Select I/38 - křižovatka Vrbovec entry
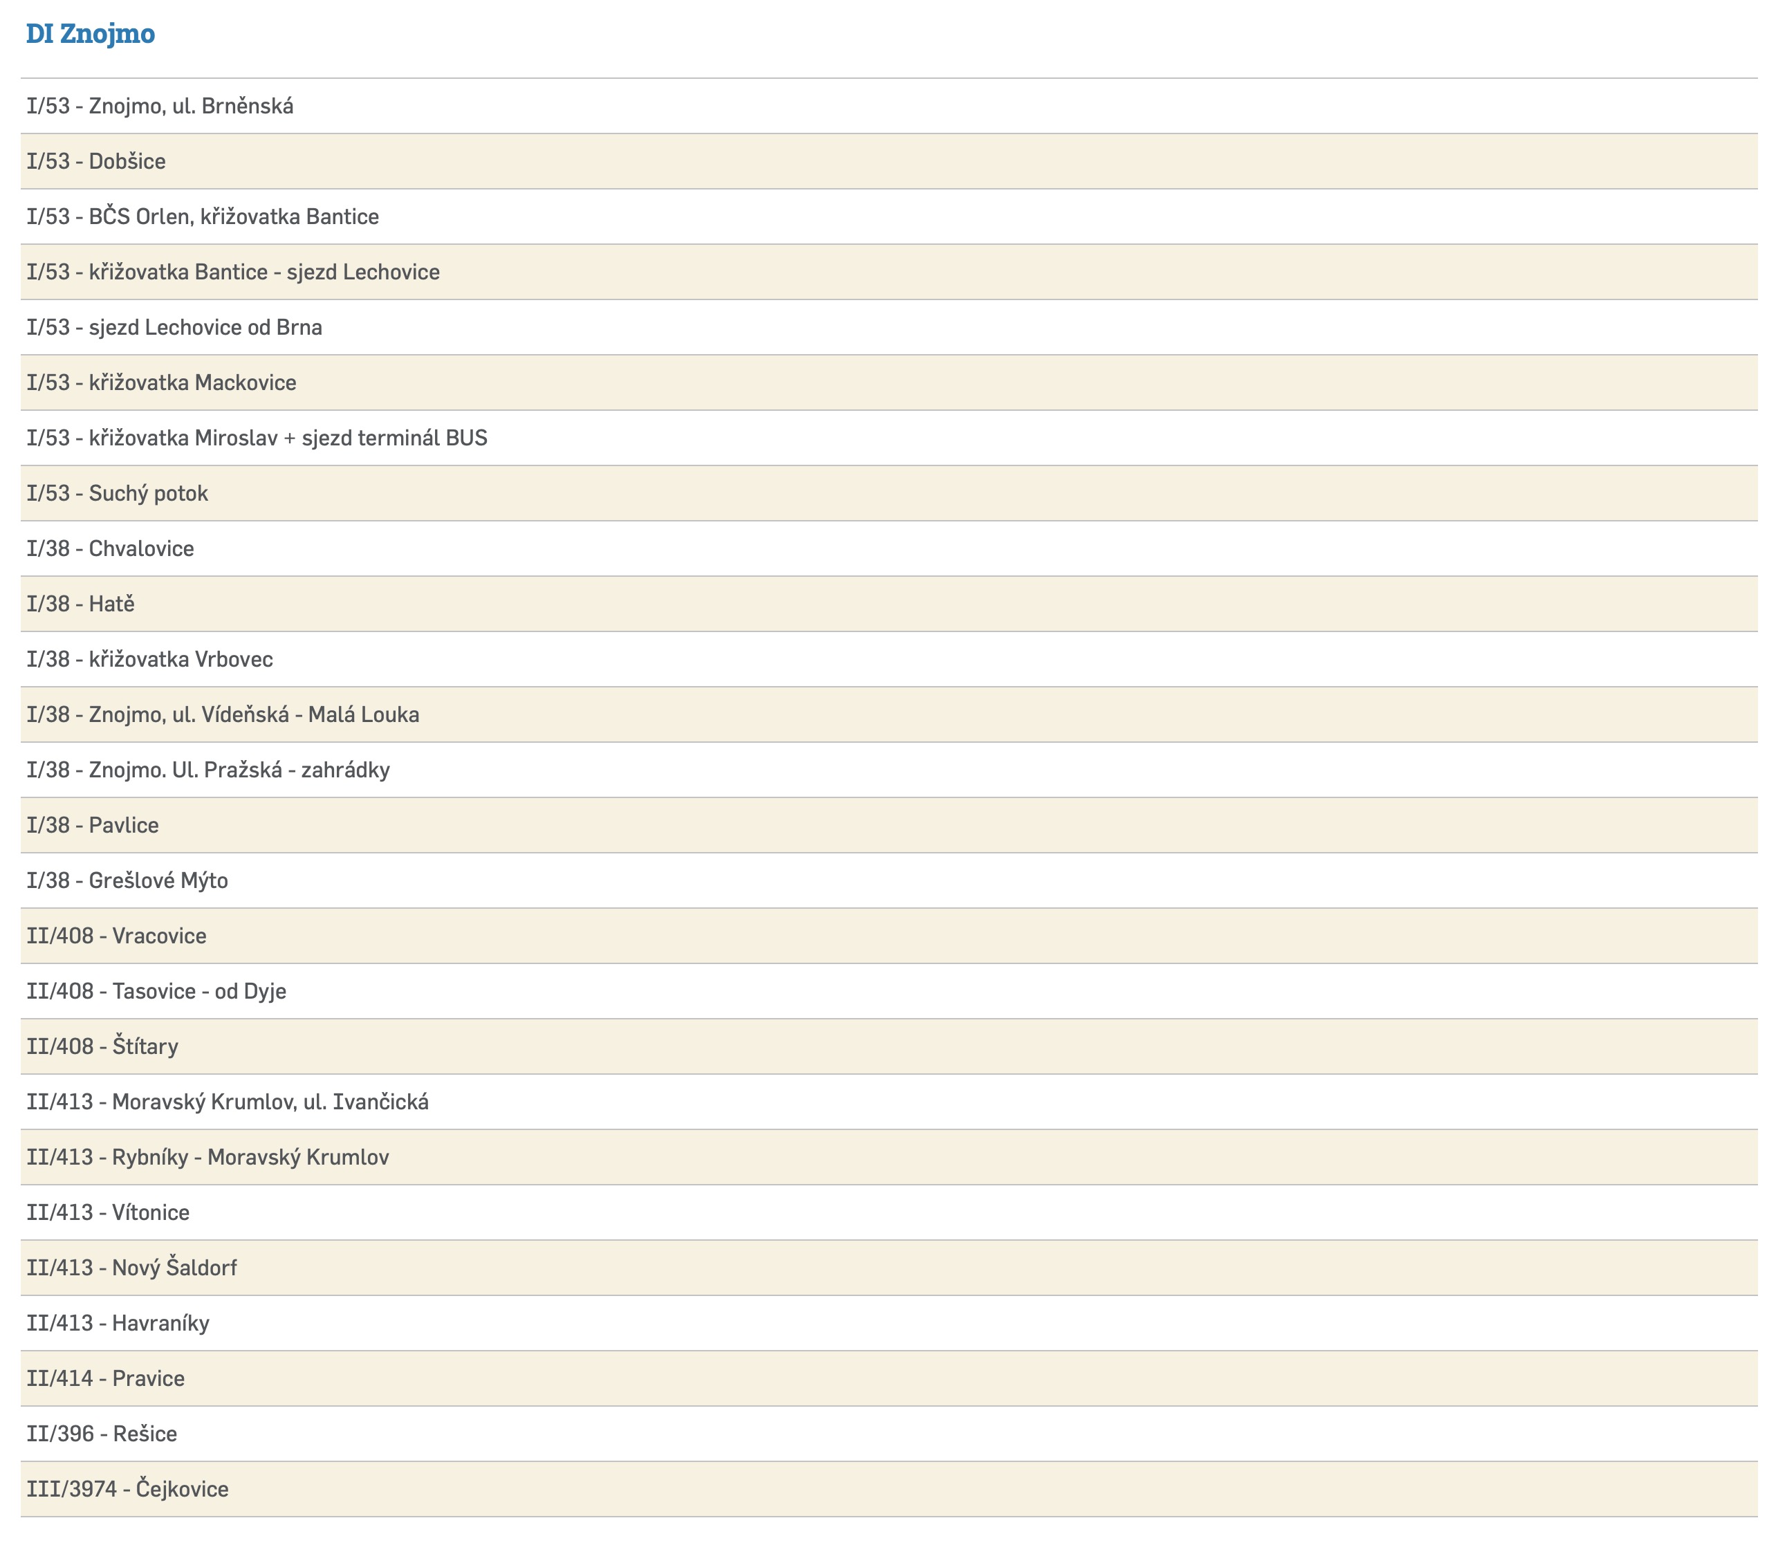 [x=149, y=659]
